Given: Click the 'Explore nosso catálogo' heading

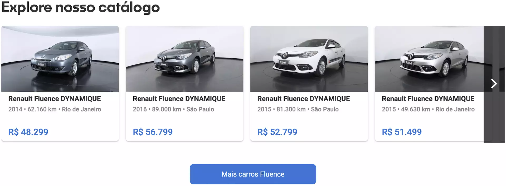Looking at the screenshot, I should click(x=80, y=8).
